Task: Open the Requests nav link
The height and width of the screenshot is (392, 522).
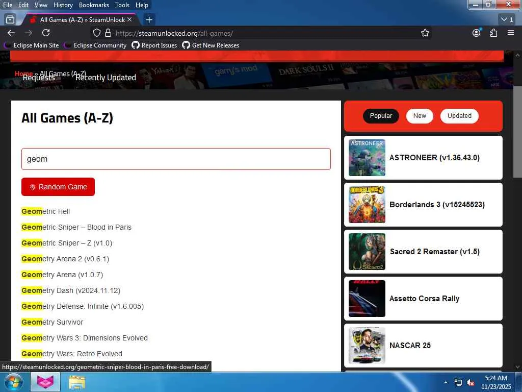Action: point(39,78)
